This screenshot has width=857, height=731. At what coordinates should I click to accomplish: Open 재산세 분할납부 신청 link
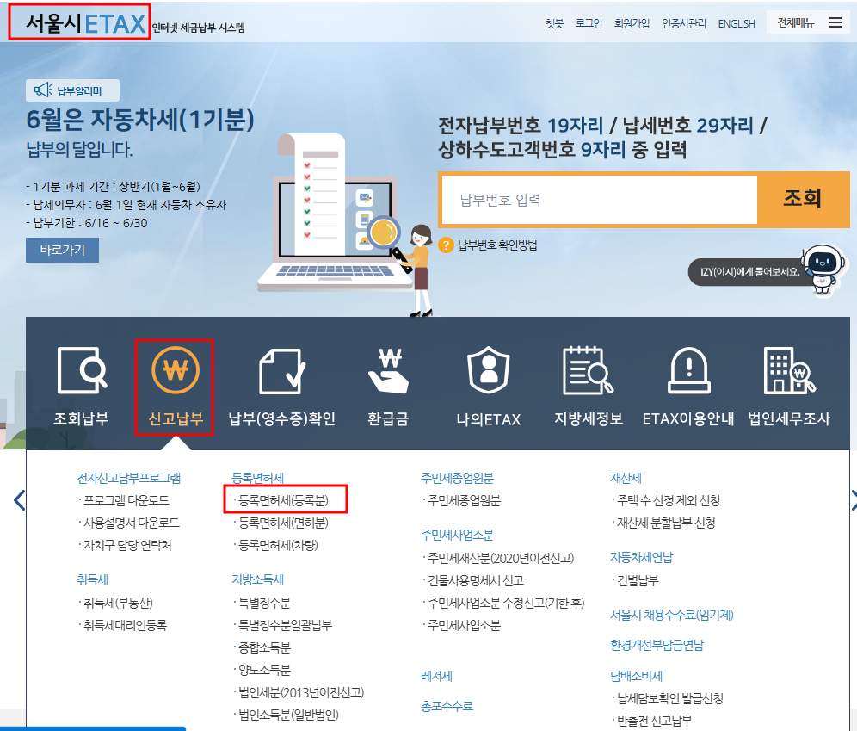point(666,523)
